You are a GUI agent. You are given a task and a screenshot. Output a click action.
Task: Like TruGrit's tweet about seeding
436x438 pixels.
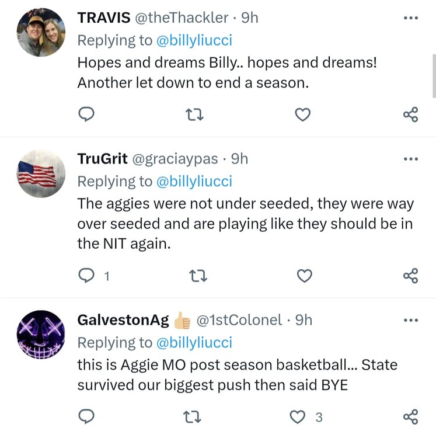click(x=304, y=276)
